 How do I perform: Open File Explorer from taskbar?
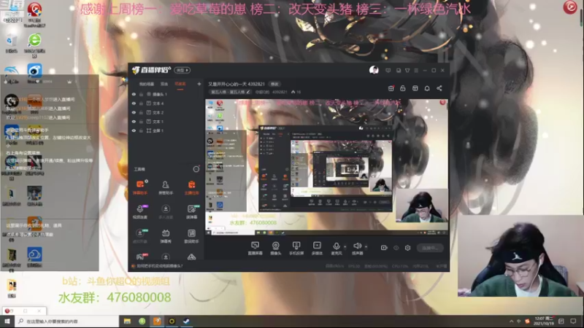pyautogui.click(x=127, y=321)
